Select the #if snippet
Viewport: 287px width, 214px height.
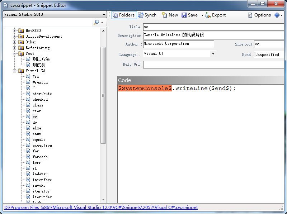pos(36,76)
